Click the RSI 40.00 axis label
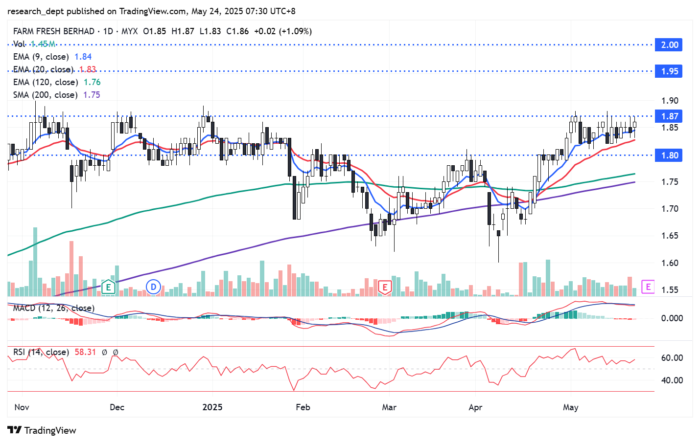This screenshot has height=443, width=700. click(672, 380)
